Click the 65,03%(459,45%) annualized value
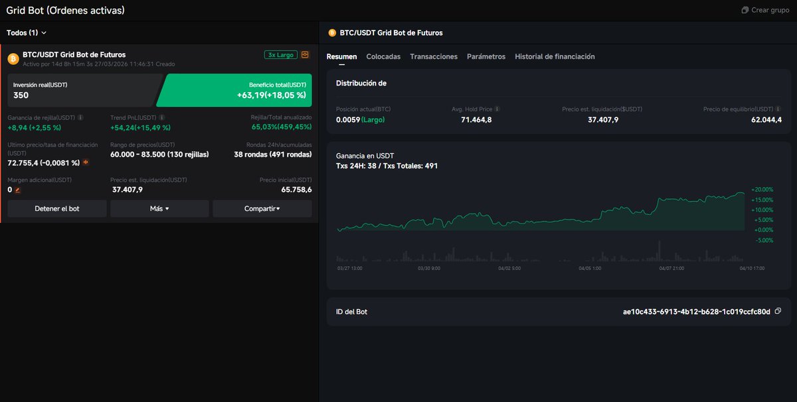Viewport: 797px width, 402px height. [x=282, y=127]
